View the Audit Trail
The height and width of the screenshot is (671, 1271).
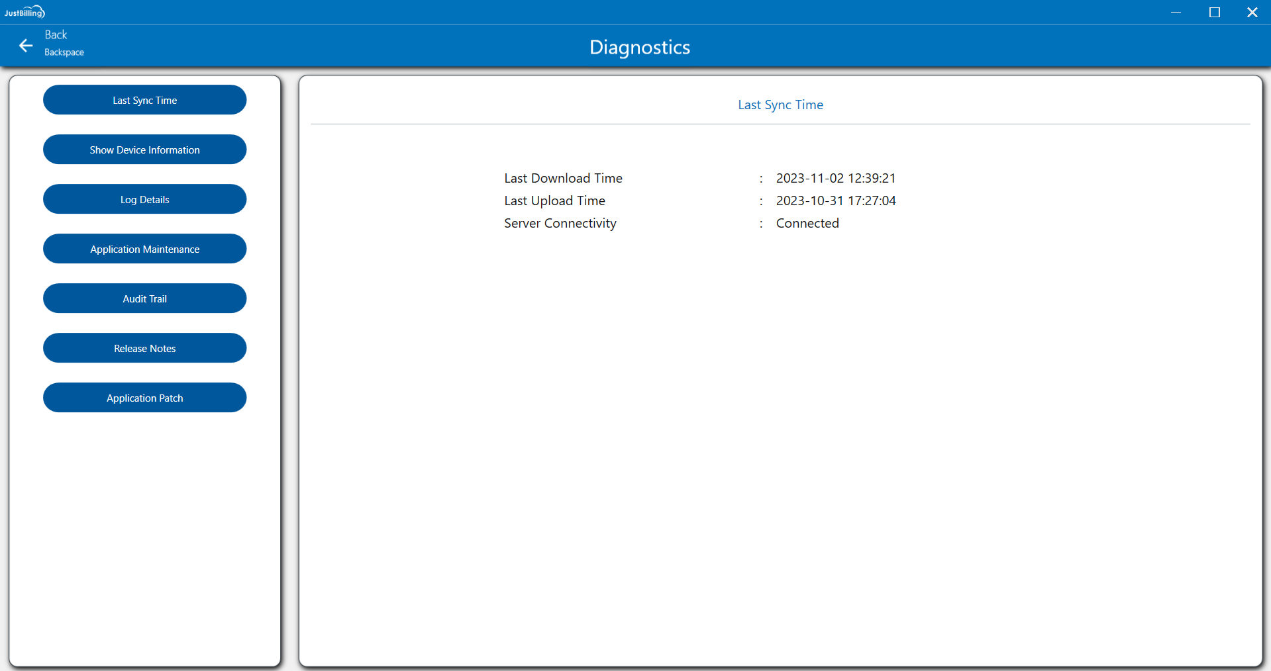pyautogui.click(x=144, y=298)
